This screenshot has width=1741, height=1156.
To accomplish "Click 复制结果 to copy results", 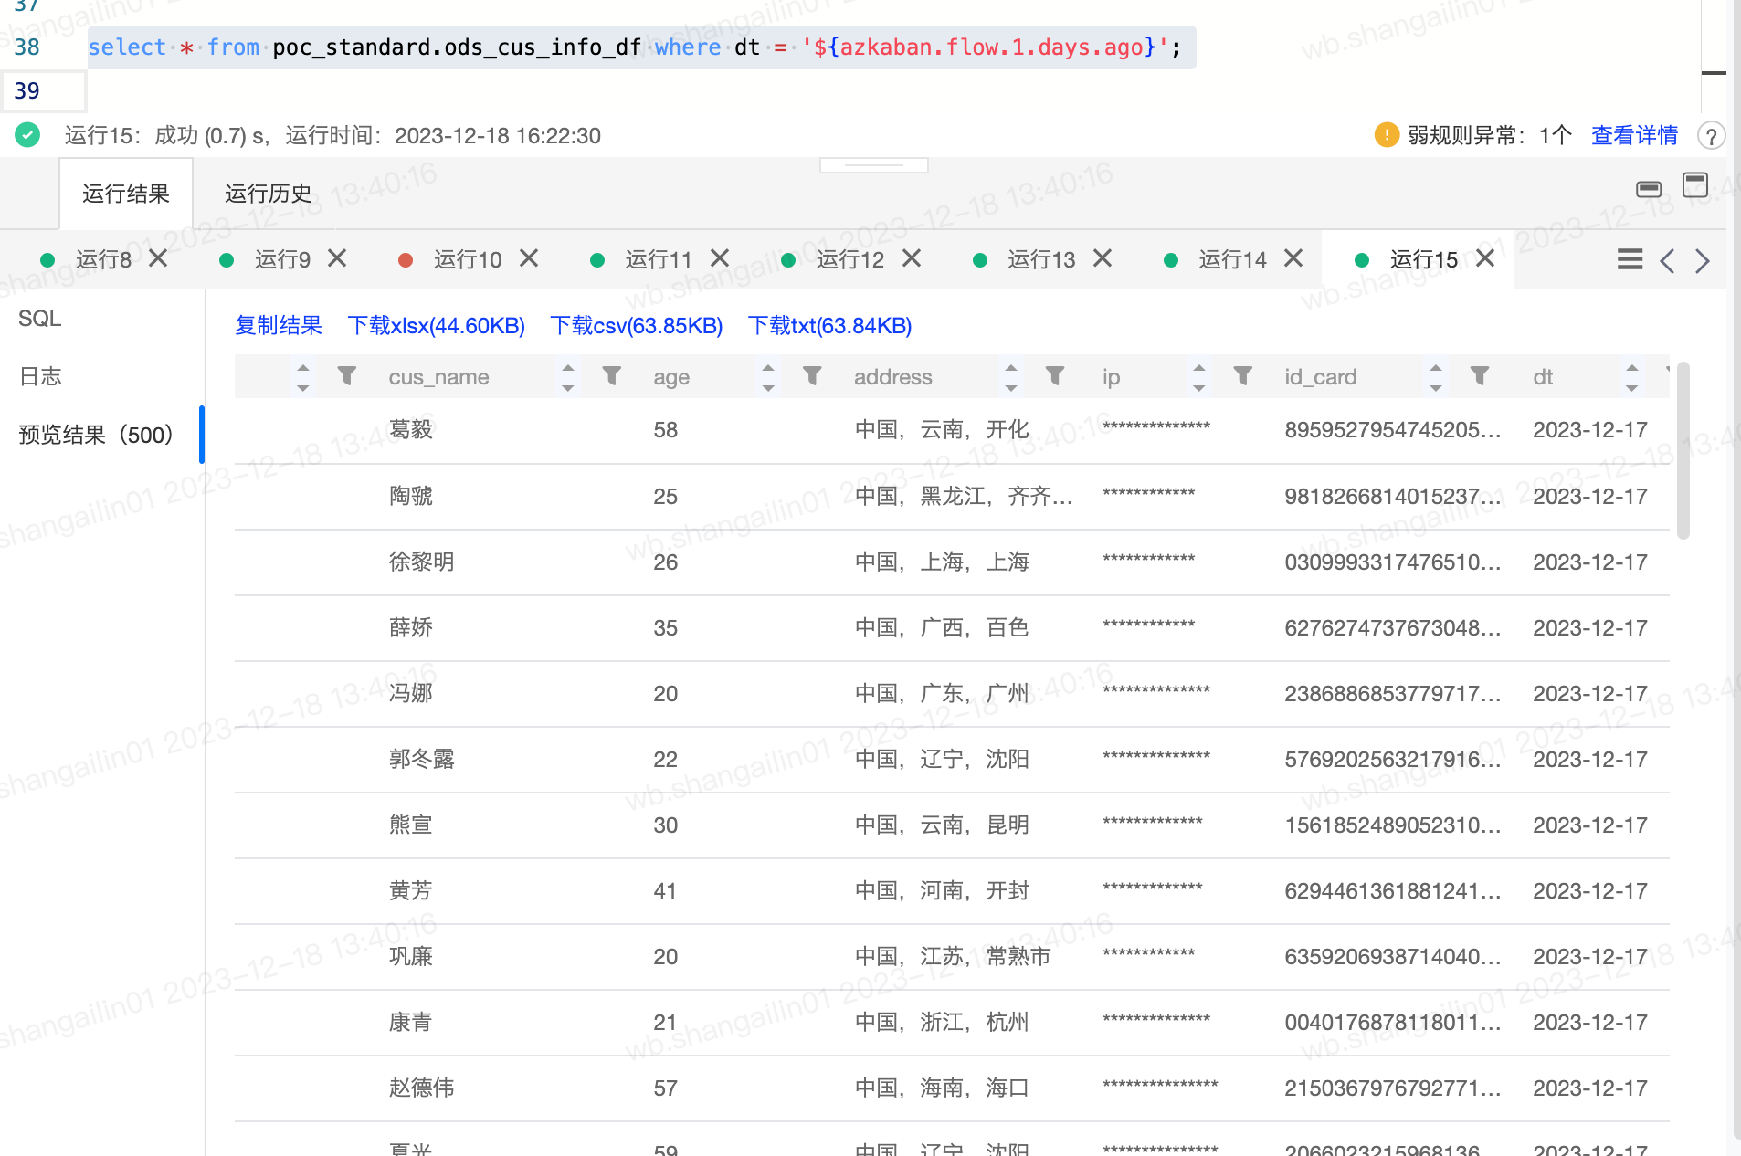I will [x=279, y=326].
